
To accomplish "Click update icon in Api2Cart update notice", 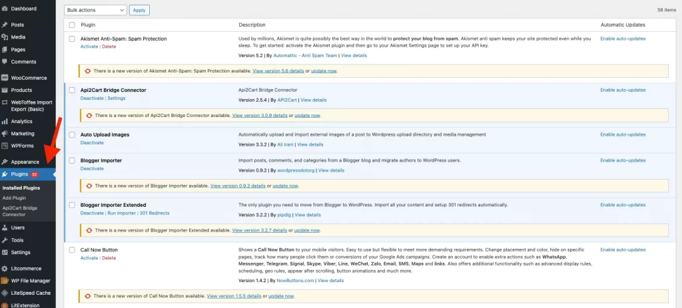I will (90, 116).
